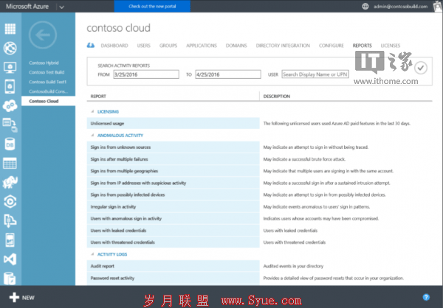Open Irregular sign in activity report

[174, 207]
